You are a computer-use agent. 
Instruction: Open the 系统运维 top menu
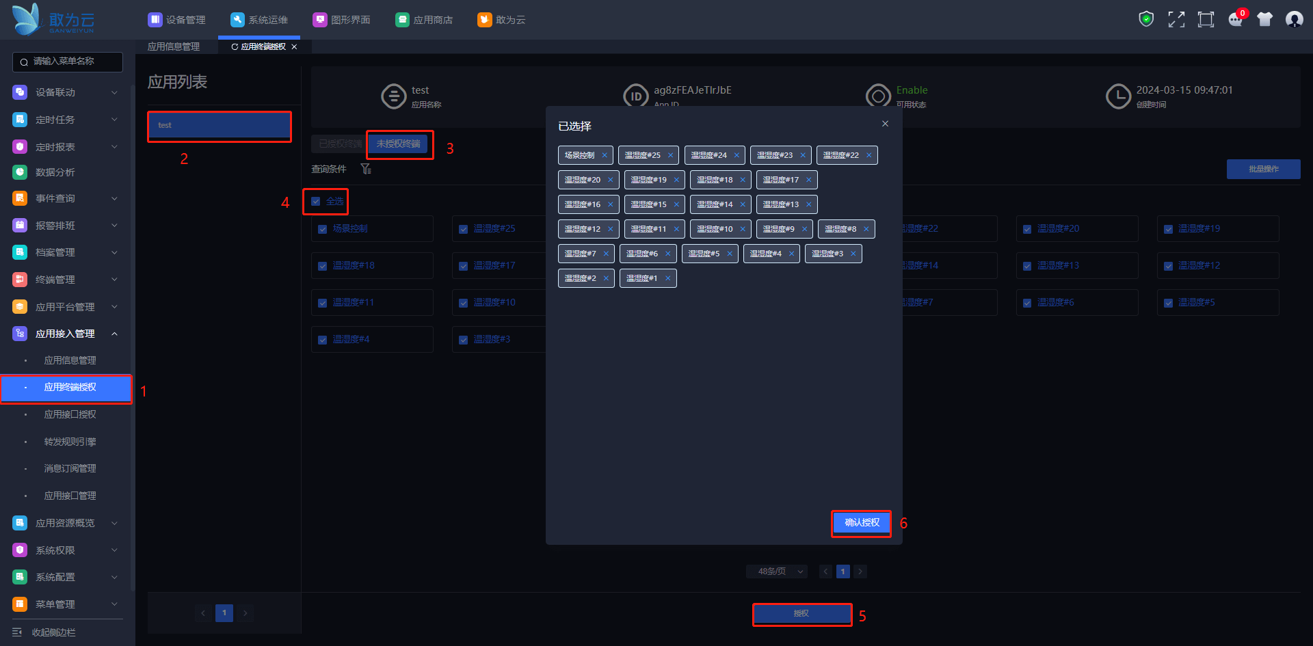pyautogui.click(x=260, y=20)
